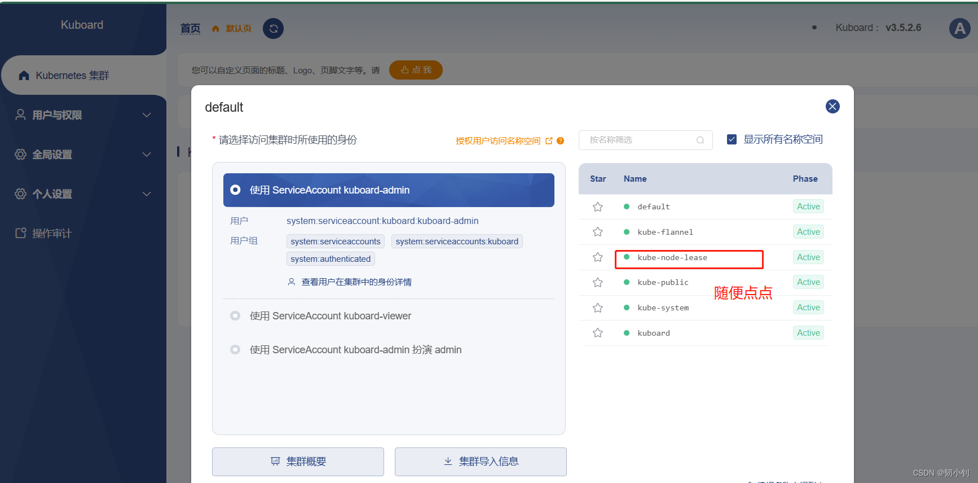
Task: Click user value system:serviceaccount:kuboard:kuboard-admin
Action: point(382,221)
